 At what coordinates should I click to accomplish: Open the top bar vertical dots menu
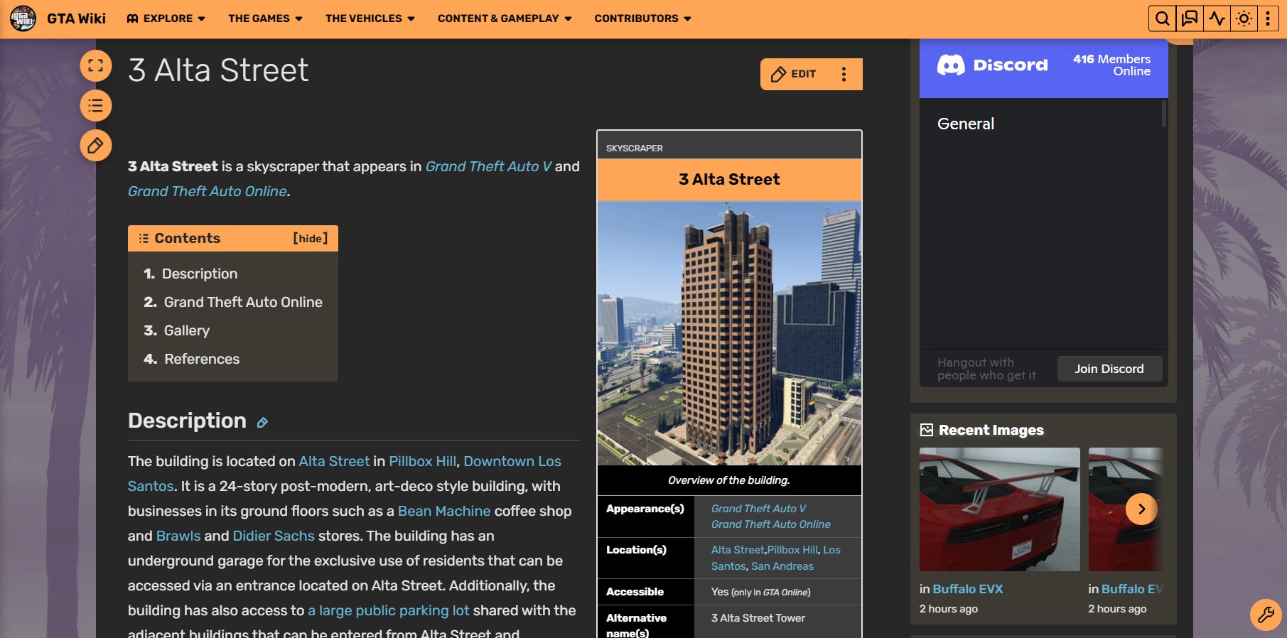pos(1268,18)
